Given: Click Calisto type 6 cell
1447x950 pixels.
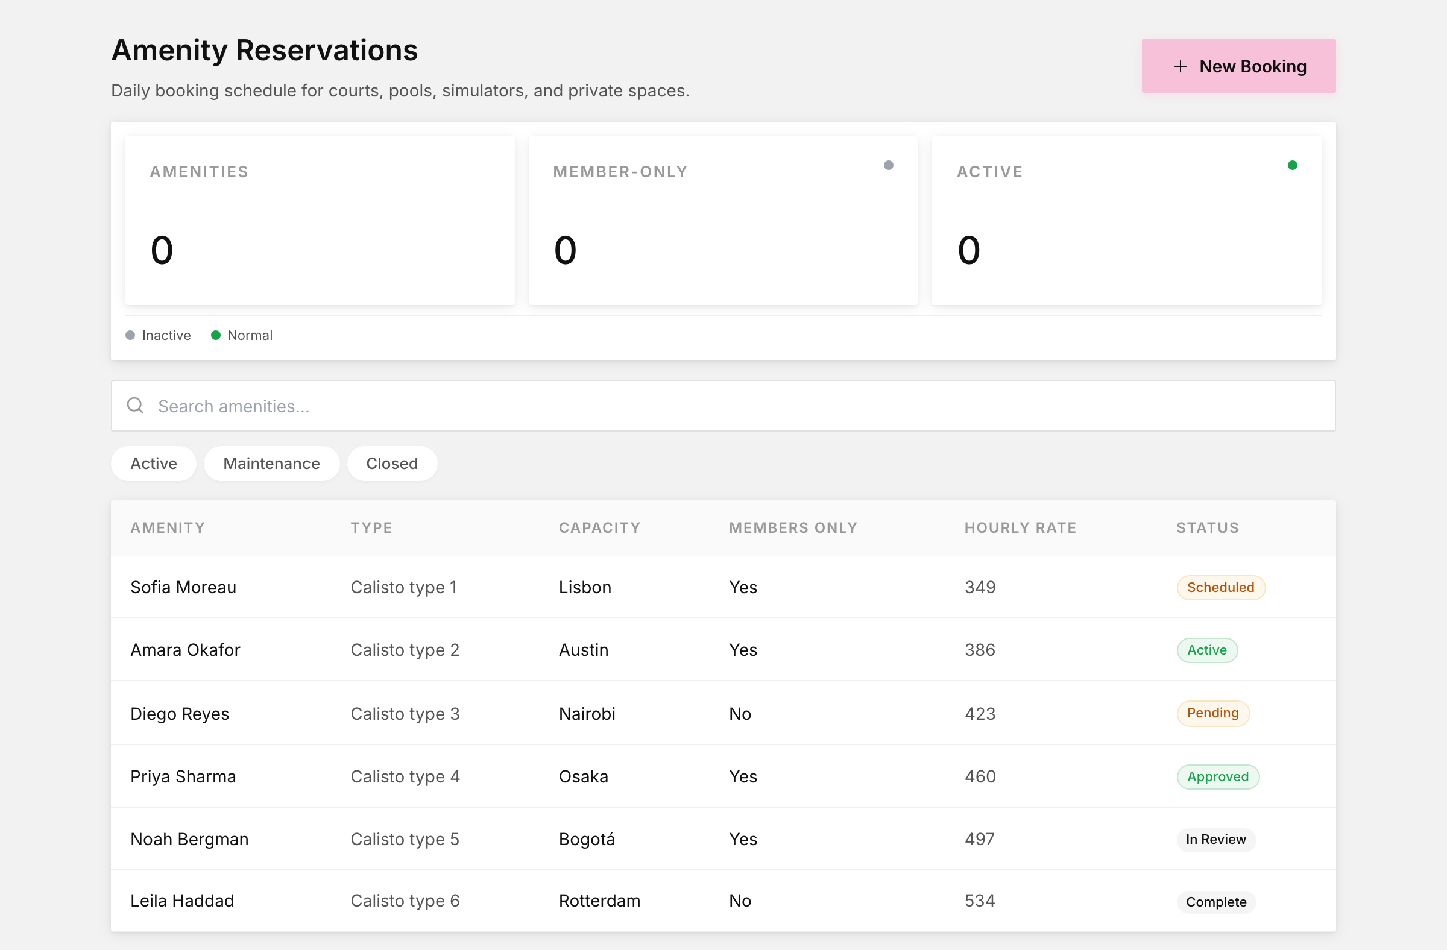Looking at the screenshot, I should pyautogui.click(x=405, y=901).
